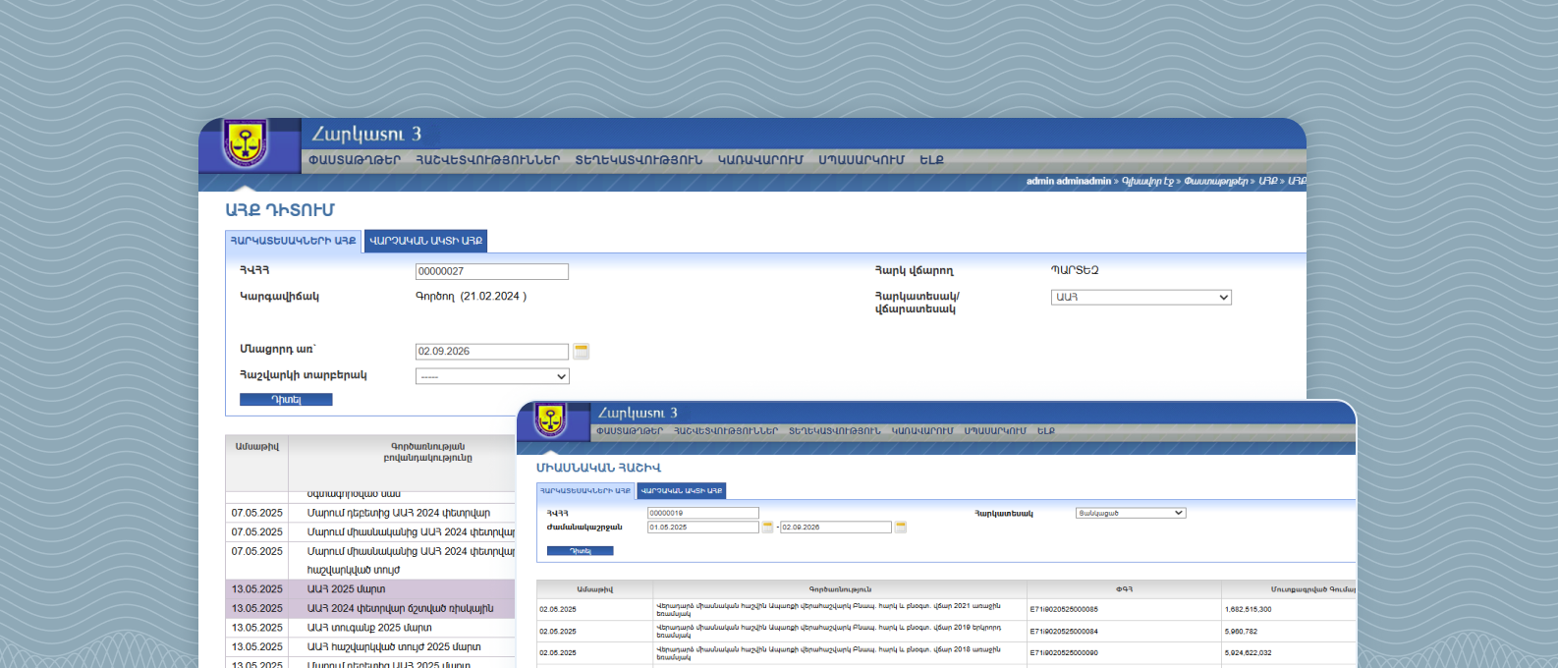Image resolution: width=1558 pixels, height=668 pixels.
Task: Click ԵԼՔ in ՄԻԱՍՆԱԿԱՆ ՀԱՇԻՎ window menu
Action: [x=1046, y=431]
